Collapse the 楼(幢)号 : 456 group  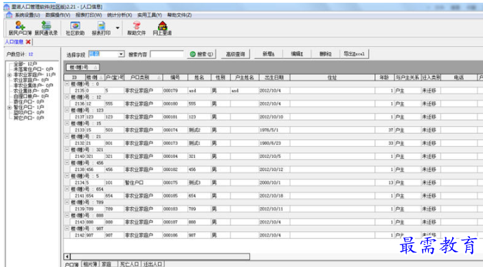click(x=67, y=163)
